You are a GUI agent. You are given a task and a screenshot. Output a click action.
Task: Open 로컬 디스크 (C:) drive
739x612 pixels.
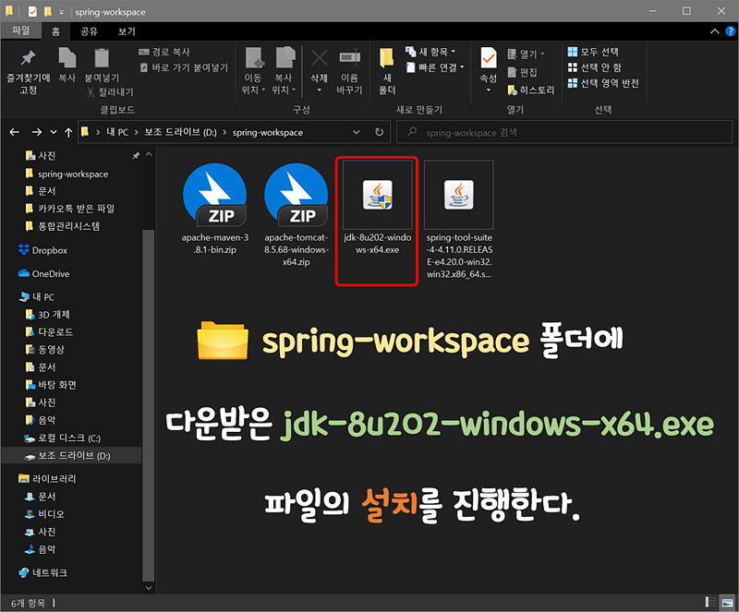click(62, 438)
